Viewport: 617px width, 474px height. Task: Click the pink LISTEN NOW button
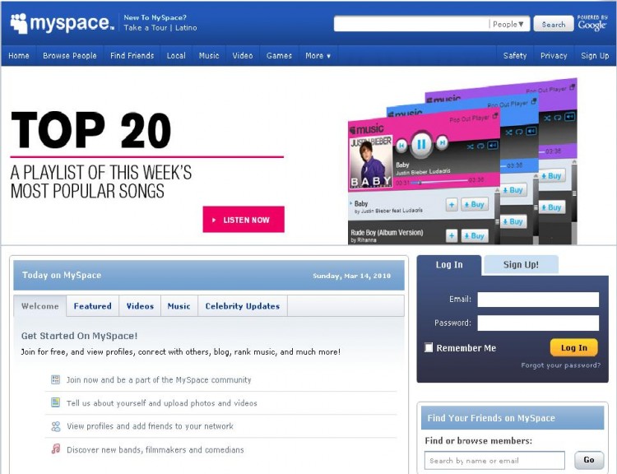pos(244,219)
